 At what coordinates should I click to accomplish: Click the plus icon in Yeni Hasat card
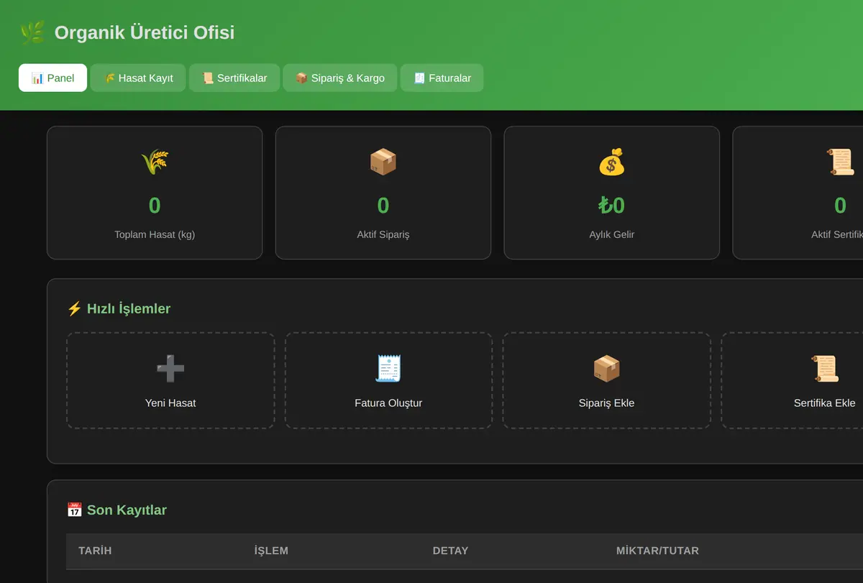[170, 369]
